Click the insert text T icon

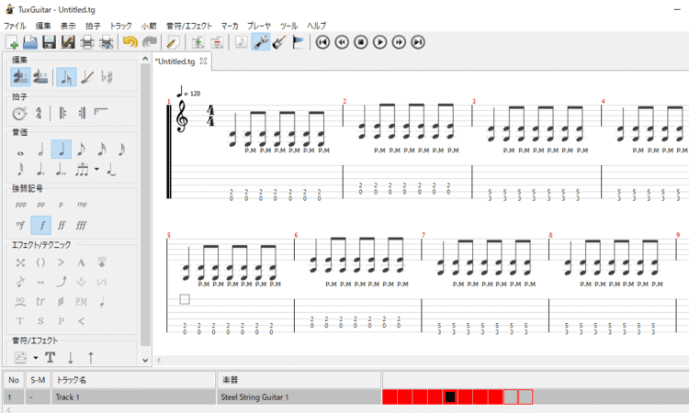point(51,357)
